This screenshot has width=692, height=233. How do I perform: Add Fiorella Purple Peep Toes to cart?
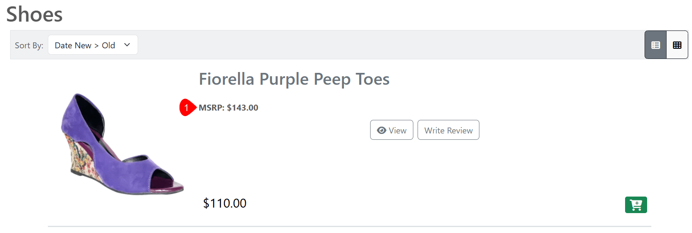pyautogui.click(x=636, y=205)
